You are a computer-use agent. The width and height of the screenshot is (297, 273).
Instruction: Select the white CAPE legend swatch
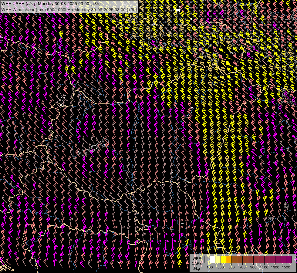(x=213, y=259)
